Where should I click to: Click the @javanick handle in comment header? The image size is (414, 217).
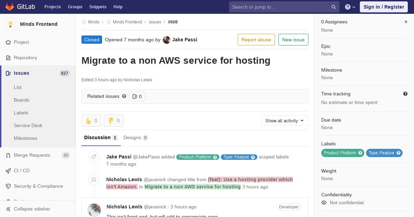[155, 207]
